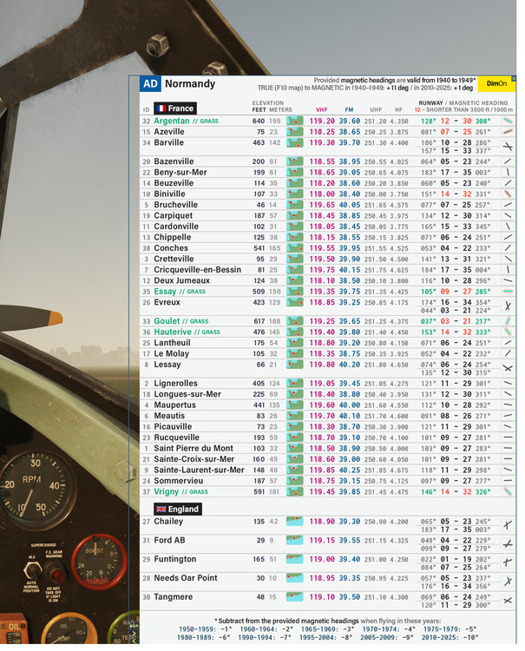The width and height of the screenshot is (525, 651).
Task: Select the Deux Jumeaux airfield name
Action: point(181,280)
